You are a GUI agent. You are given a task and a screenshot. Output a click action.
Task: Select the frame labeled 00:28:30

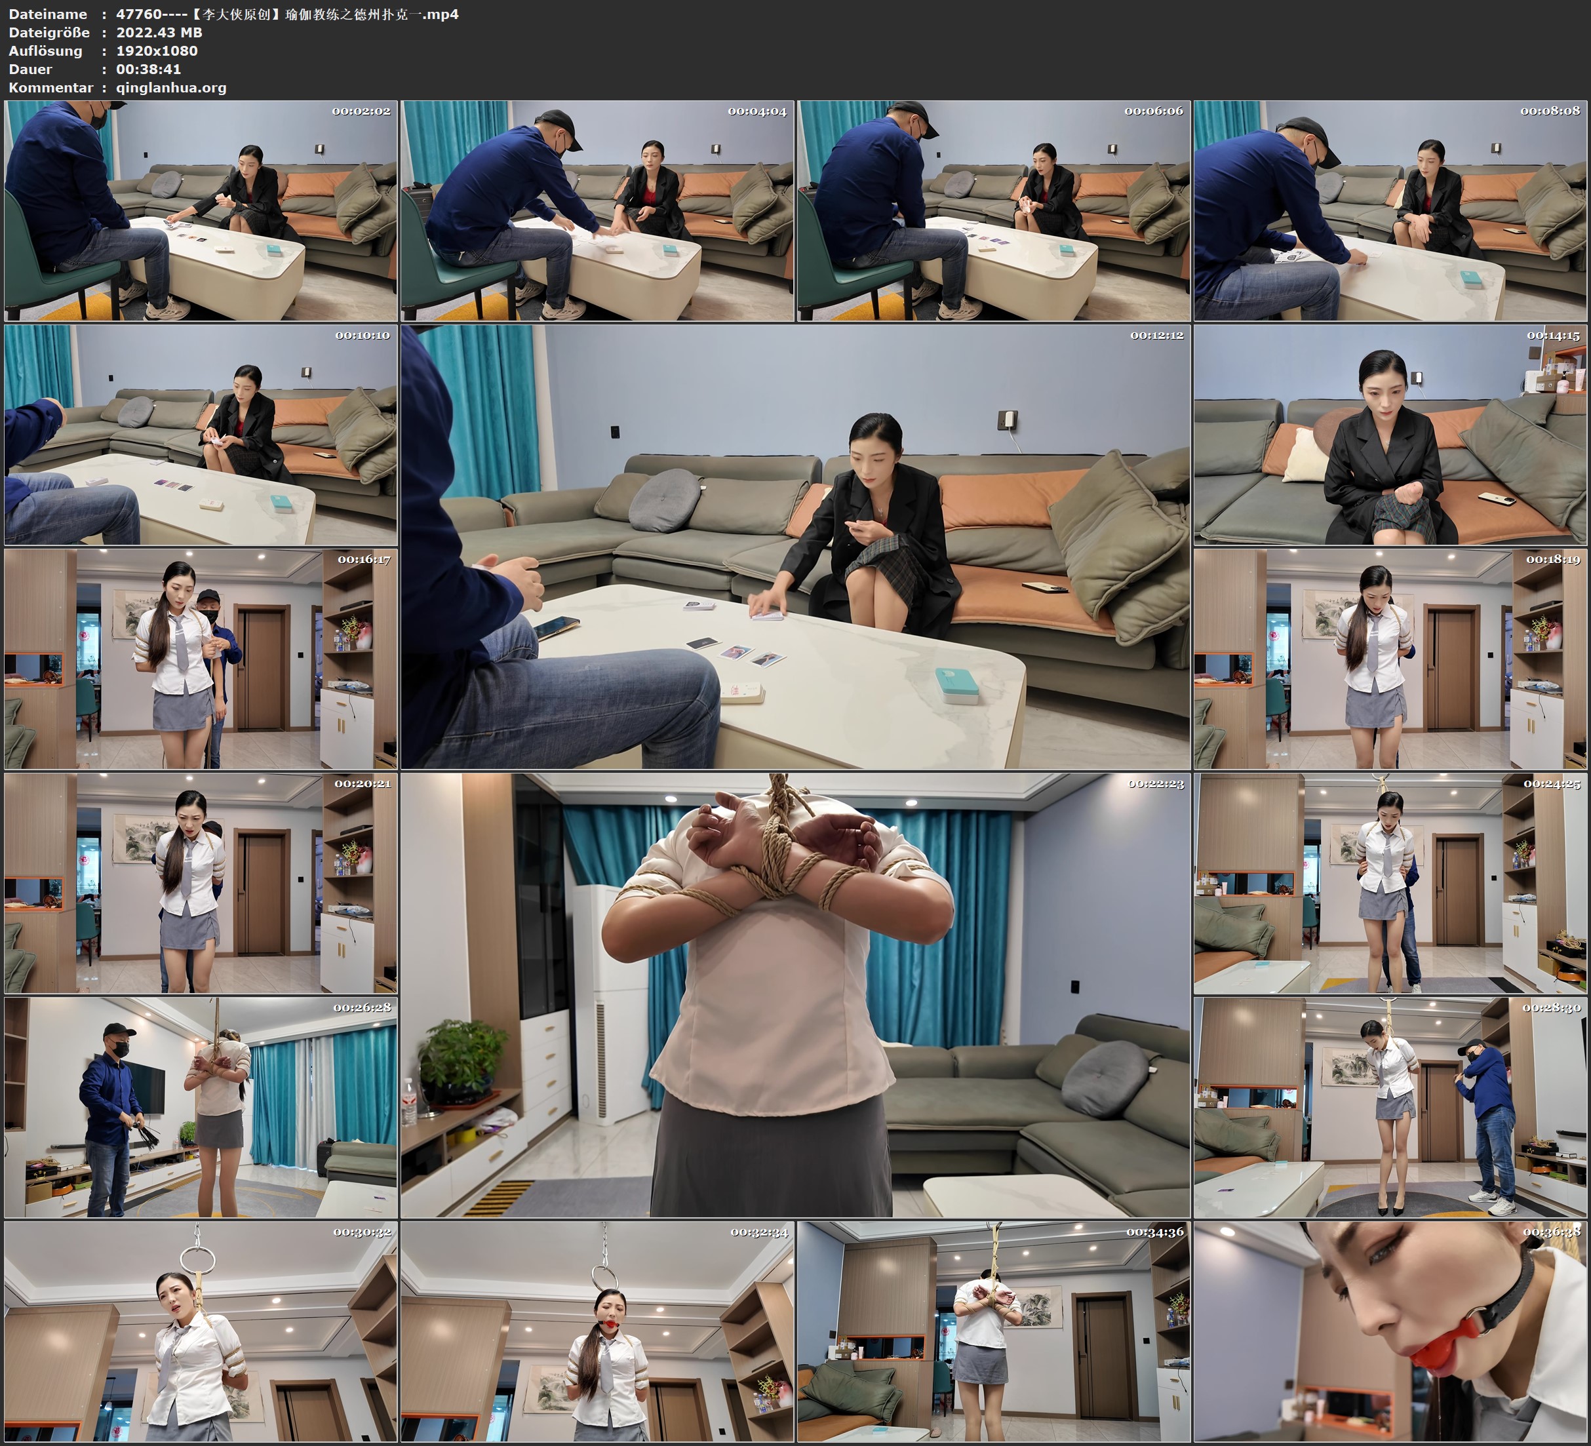pos(1390,1107)
